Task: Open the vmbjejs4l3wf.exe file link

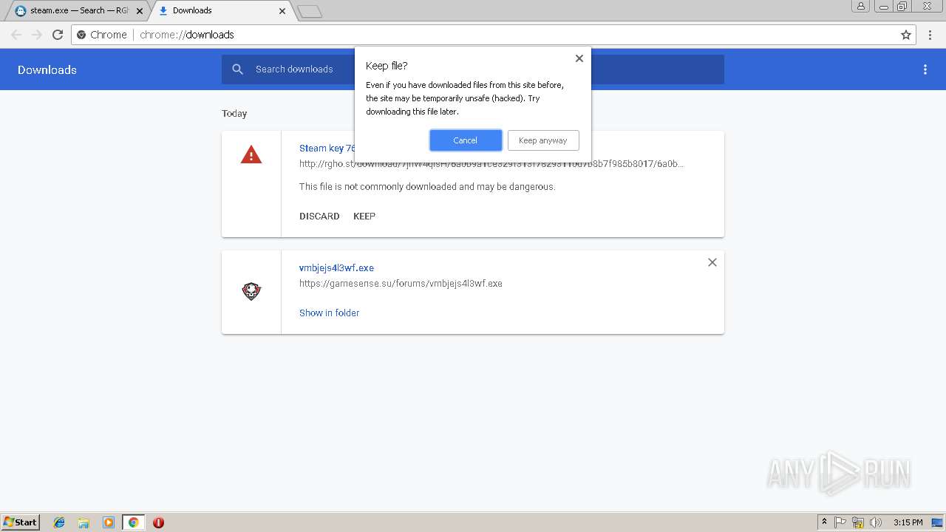Action: point(336,268)
